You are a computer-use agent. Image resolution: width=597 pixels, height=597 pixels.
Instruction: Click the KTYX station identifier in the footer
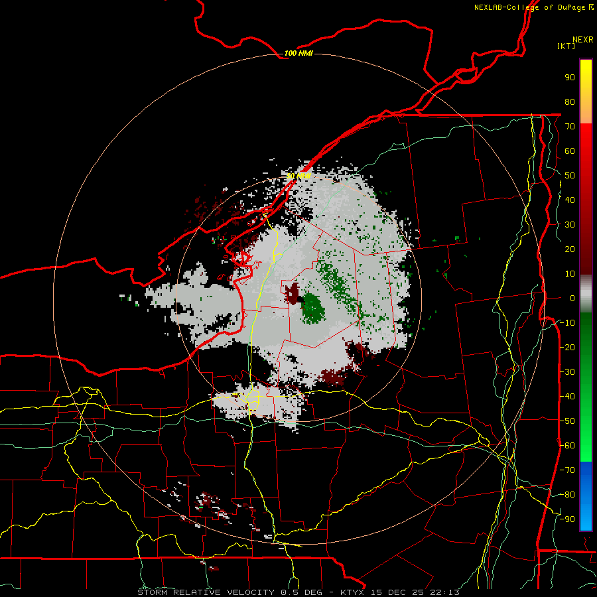[352, 592]
